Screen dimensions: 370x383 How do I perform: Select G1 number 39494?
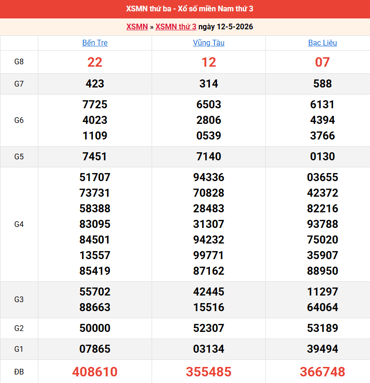[x=322, y=349]
